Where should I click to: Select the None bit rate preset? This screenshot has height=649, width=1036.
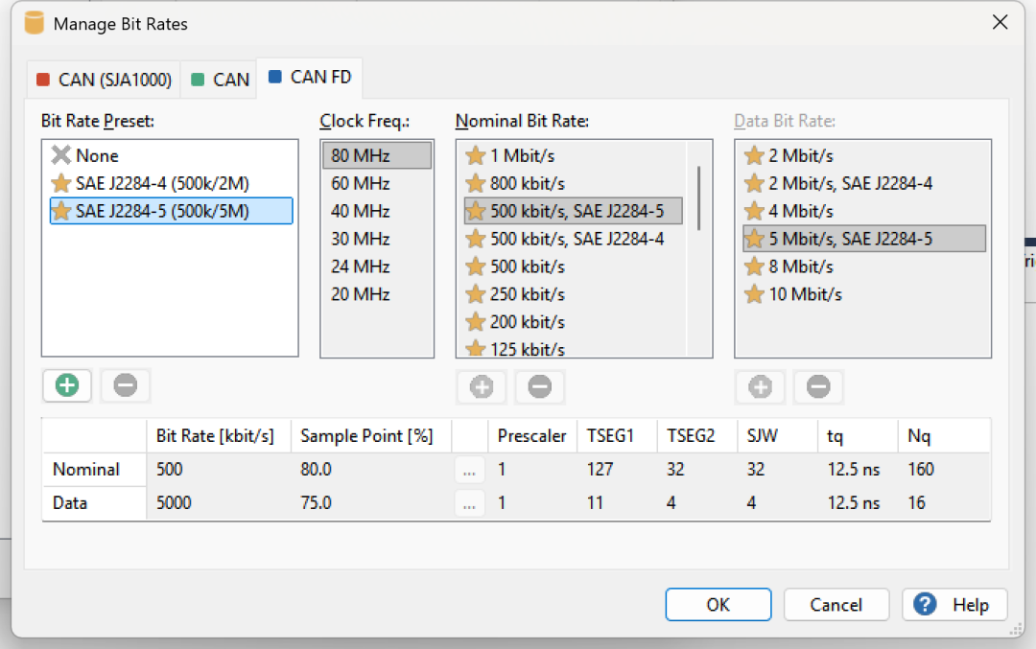click(171, 156)
